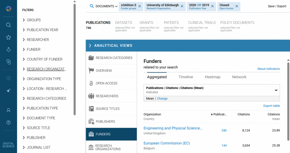Image resolution: width=290 pixels, height=153 pixels.
Task: Open Engineering and Physical Sciences funder link
Action: coord(173,128)
